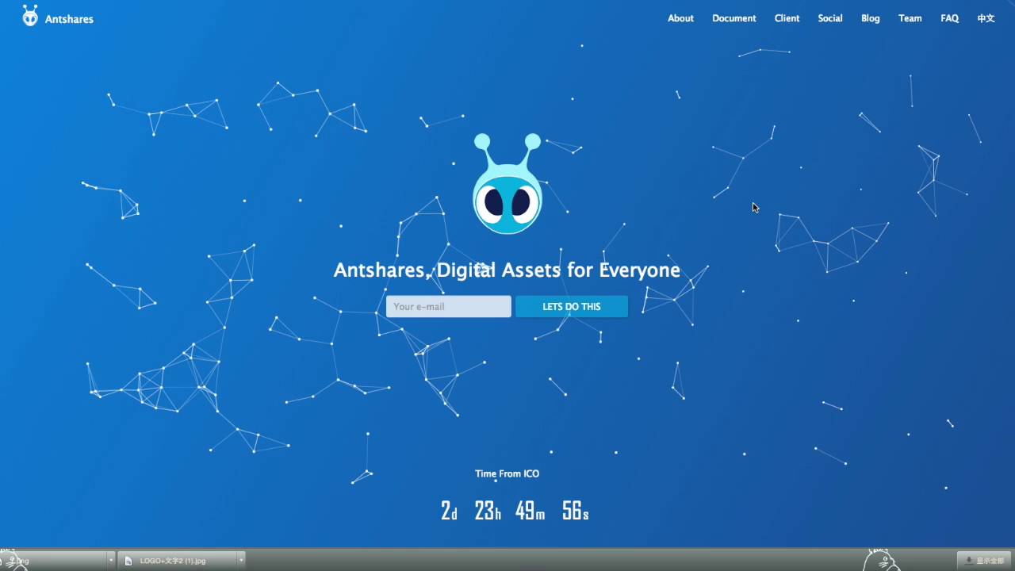Click the Antshares, Digital Assets for Everyone heading

pos(507,270)
